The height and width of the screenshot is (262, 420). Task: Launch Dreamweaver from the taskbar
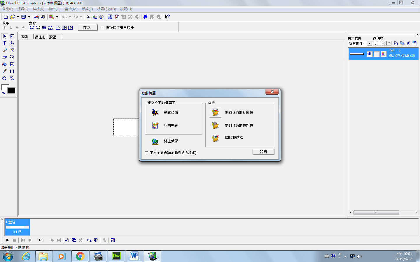pos(116,256)
